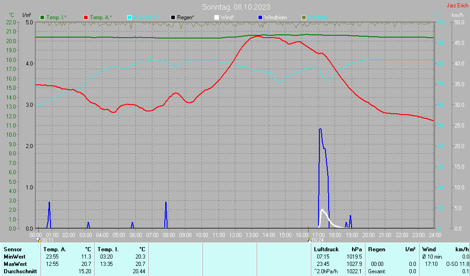Screen dimensions: 470x276
Task: Click the white Wind legend swatch
Action: click(x=217, y=18)
